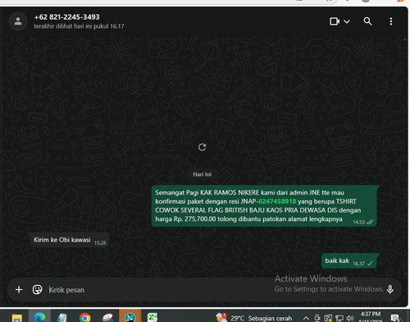Expand the call options chevron

[347, 21]
